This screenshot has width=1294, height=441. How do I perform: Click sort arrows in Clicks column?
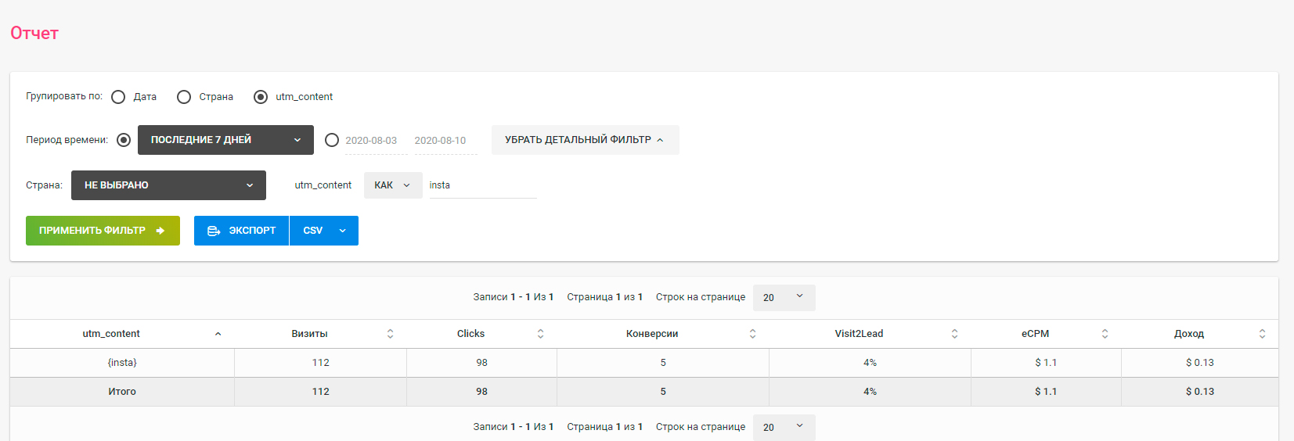540,334
